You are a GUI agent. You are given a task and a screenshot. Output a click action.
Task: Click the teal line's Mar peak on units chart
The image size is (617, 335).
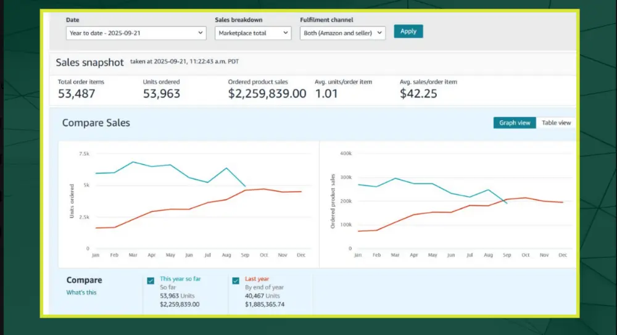point(133,162)
